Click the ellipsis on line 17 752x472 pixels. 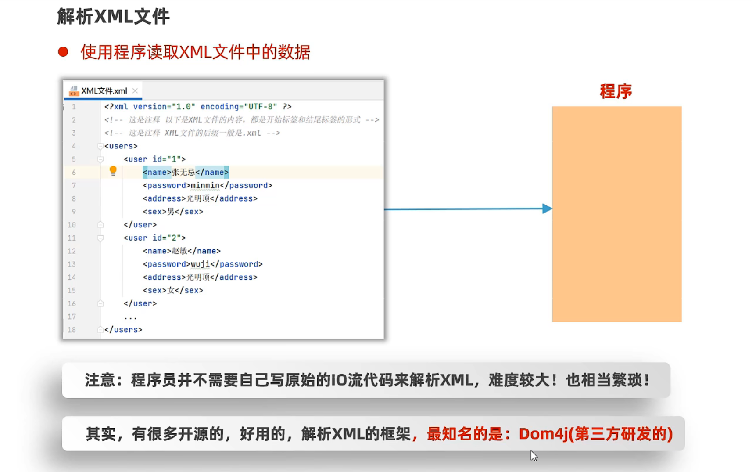pos(130,317)
